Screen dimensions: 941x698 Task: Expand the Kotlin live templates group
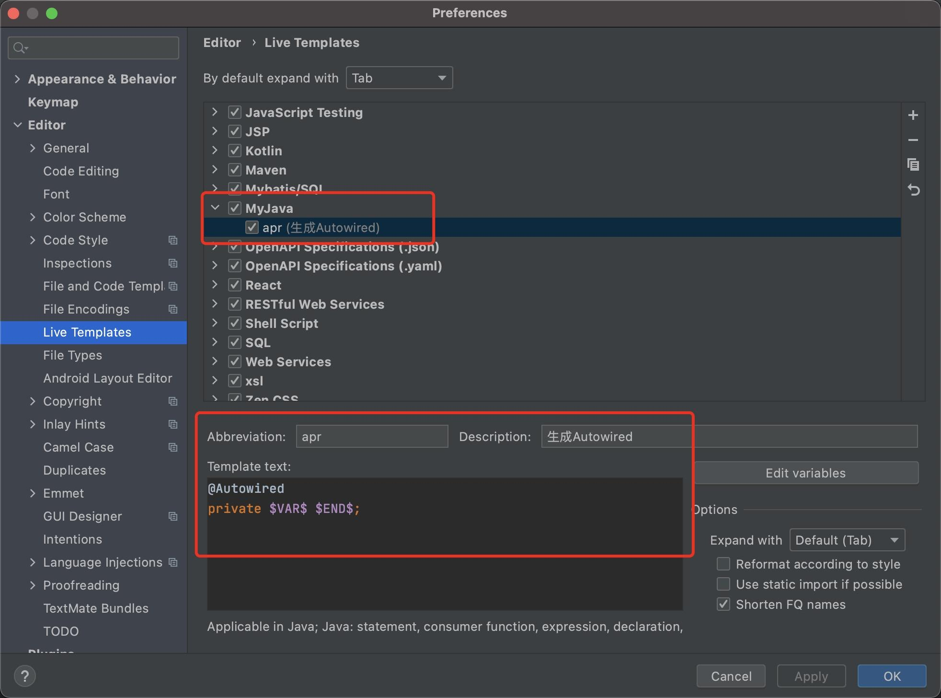[x=215, y=151]
